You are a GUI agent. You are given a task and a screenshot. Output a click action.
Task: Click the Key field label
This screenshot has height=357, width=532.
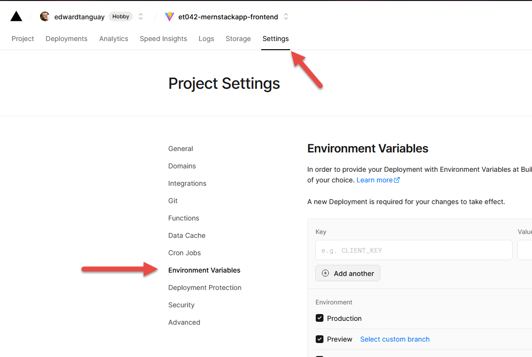[321, 232]
